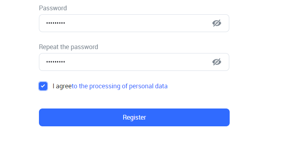Focus the Password input field
This screenshot has height=158, width=300.
coord(134,23)
